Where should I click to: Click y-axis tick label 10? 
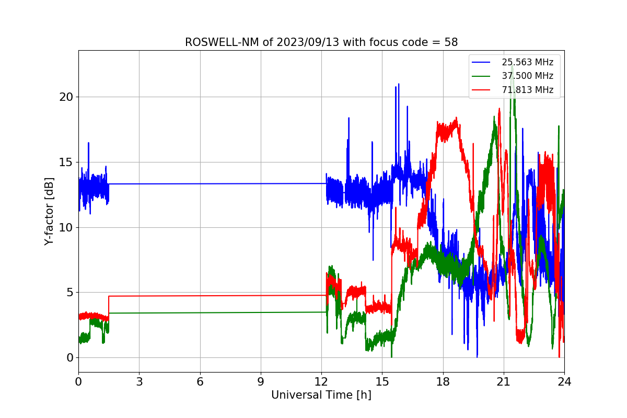(67, 227)
